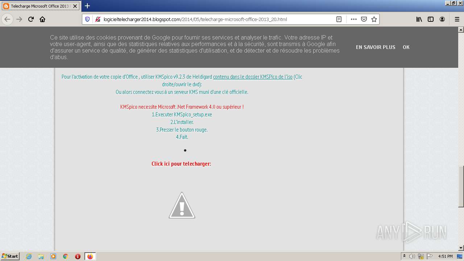Open the Windows Start menu
This screenshot has height=261, width=464.
click(10, 256)
